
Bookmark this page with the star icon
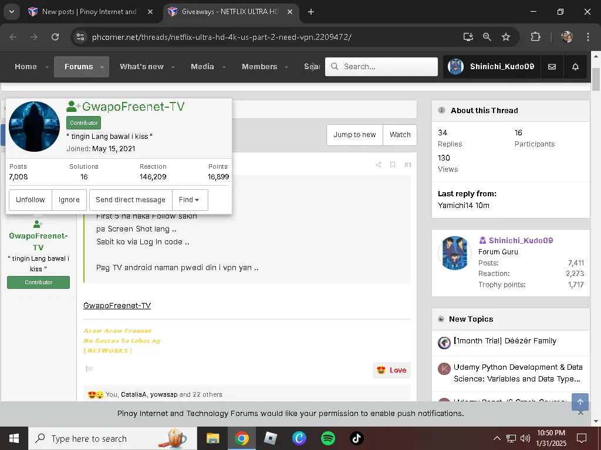pos(506,37)
